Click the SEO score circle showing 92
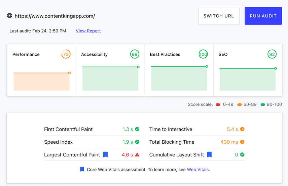This screenshot has width=288, height=186. coord(272,54)
